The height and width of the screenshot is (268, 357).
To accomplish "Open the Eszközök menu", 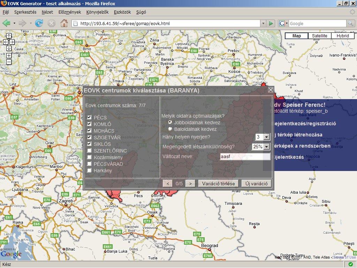I will [x=122, y=12].
